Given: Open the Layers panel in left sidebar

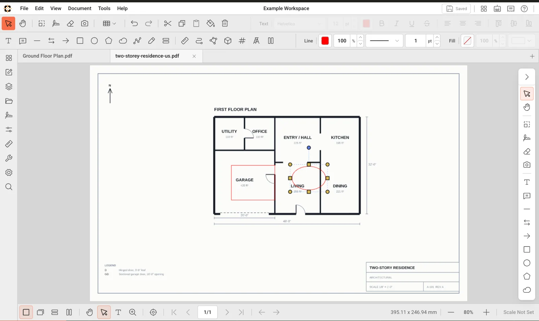Looking at the screenshot, I should coord(9,87).
